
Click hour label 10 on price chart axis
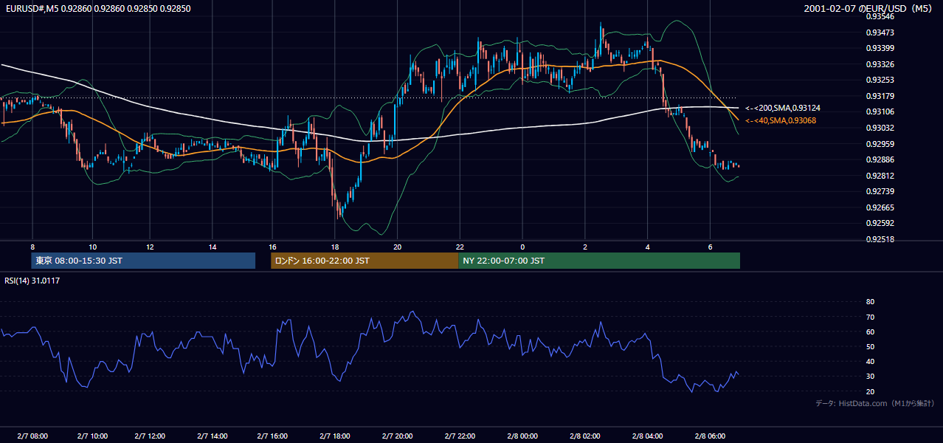92,247
